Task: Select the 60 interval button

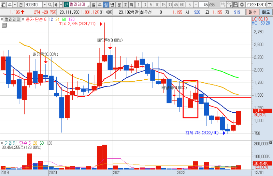Action: [182, 4]
